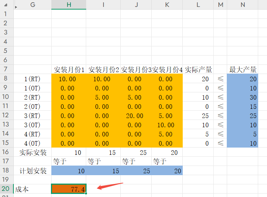Screen dimensions: 267x197
Task: Click the 安装月份1 header cell
Action: pyautogui.click(x=69, y=69)
